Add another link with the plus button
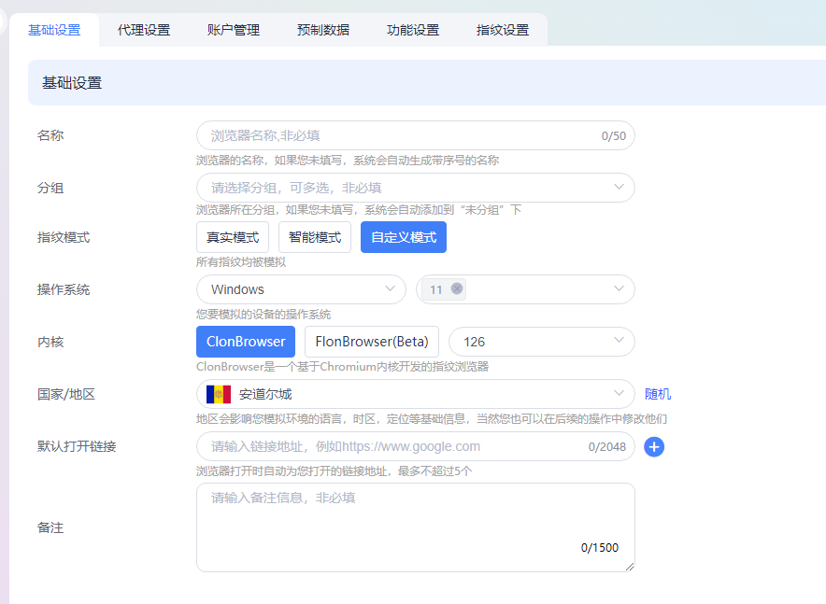The width and height of the screenshot is (826, 604). coord(654,446)
